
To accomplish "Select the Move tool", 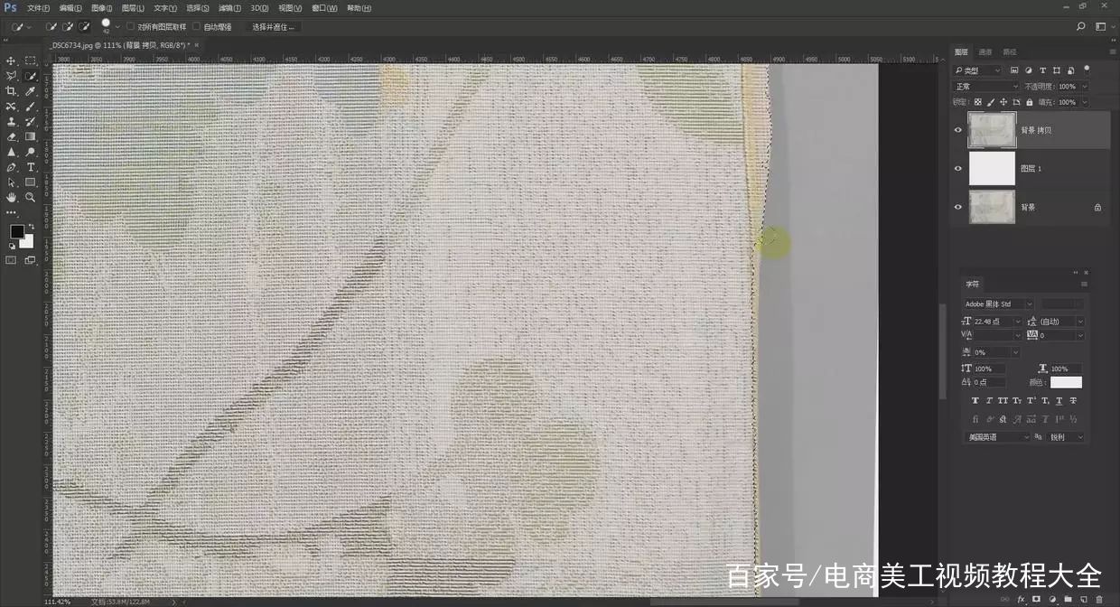I will (x=11, y=61).
